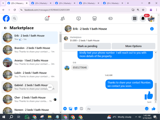Viewport: 160px width, 120px height.
Task: Click the install app icon in address bar
Action: coord(133,10)
